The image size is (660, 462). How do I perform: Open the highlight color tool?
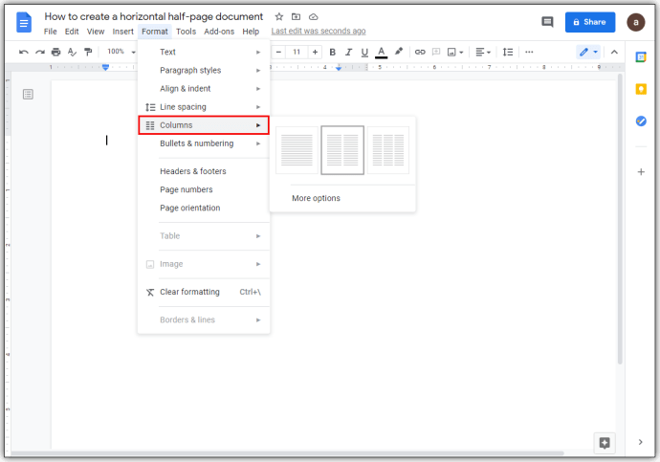[398, 52]
